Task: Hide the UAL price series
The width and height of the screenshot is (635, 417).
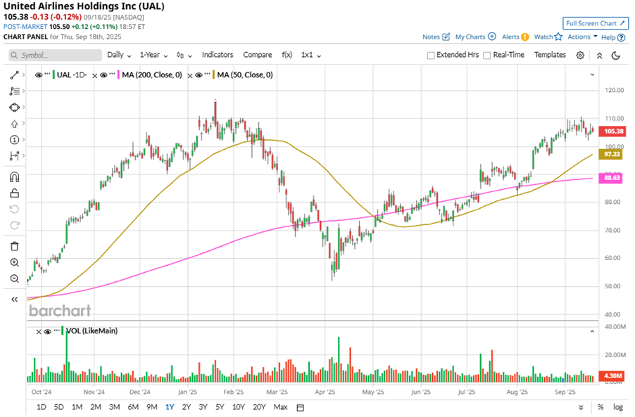Action: click(39, 75)
